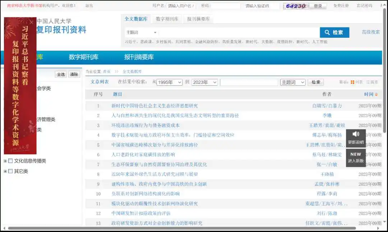Focus the username input field
The width and height of the screenshot is (388, 232).
point(181,6)
